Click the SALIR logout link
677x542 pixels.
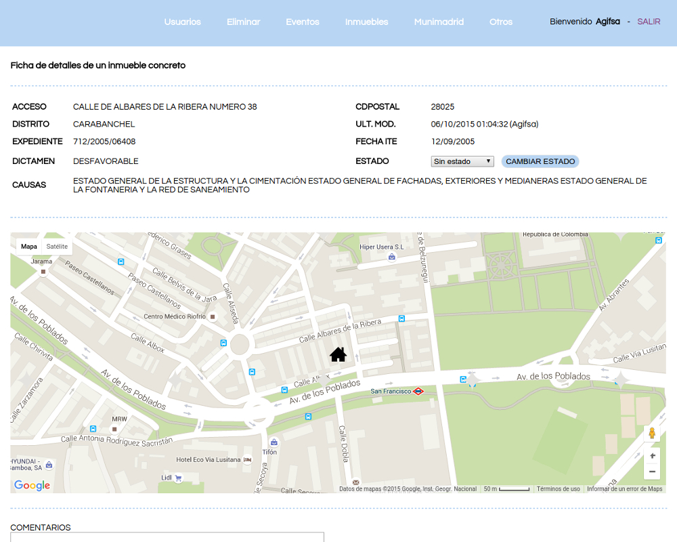(649, 22)
